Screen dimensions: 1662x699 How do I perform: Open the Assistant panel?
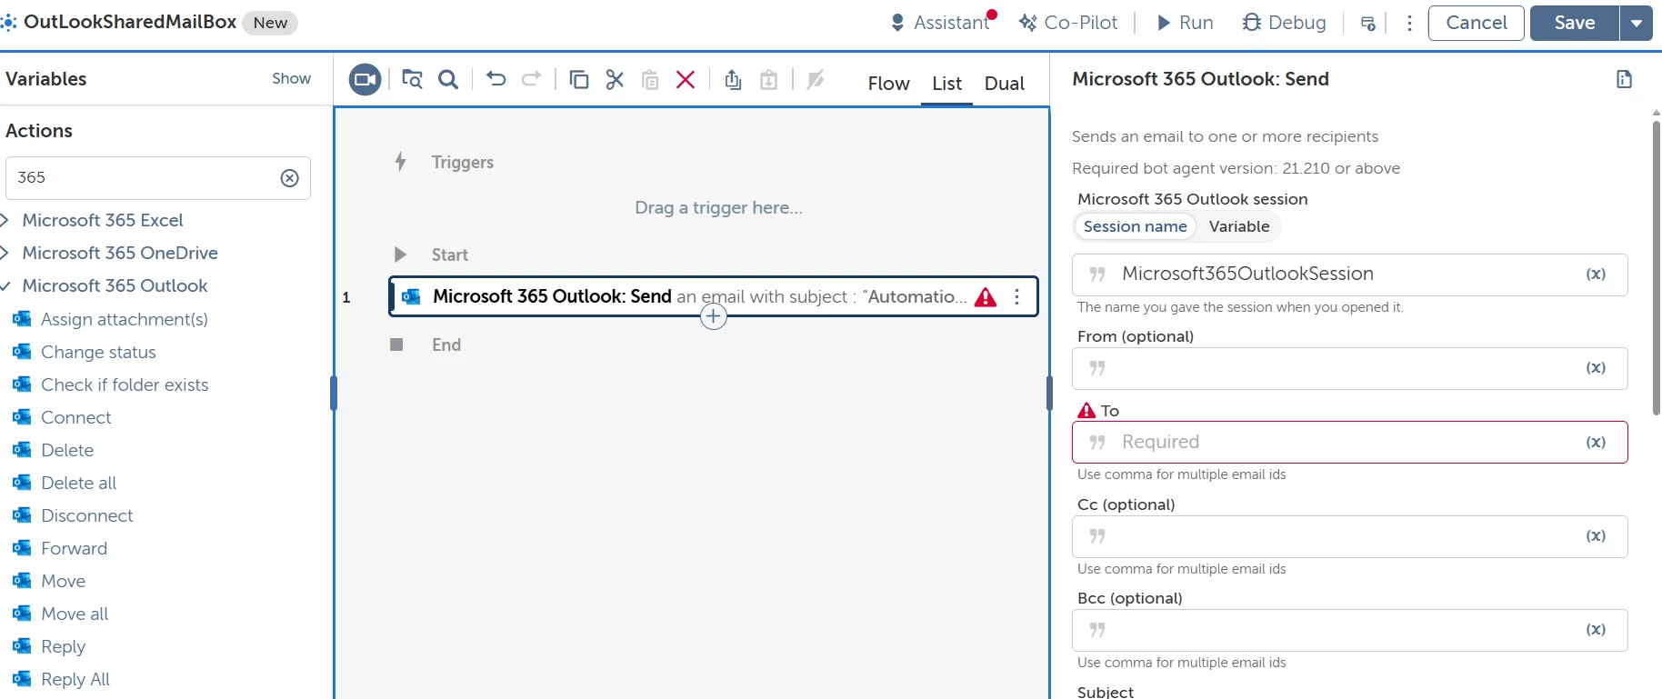point(942,23)
